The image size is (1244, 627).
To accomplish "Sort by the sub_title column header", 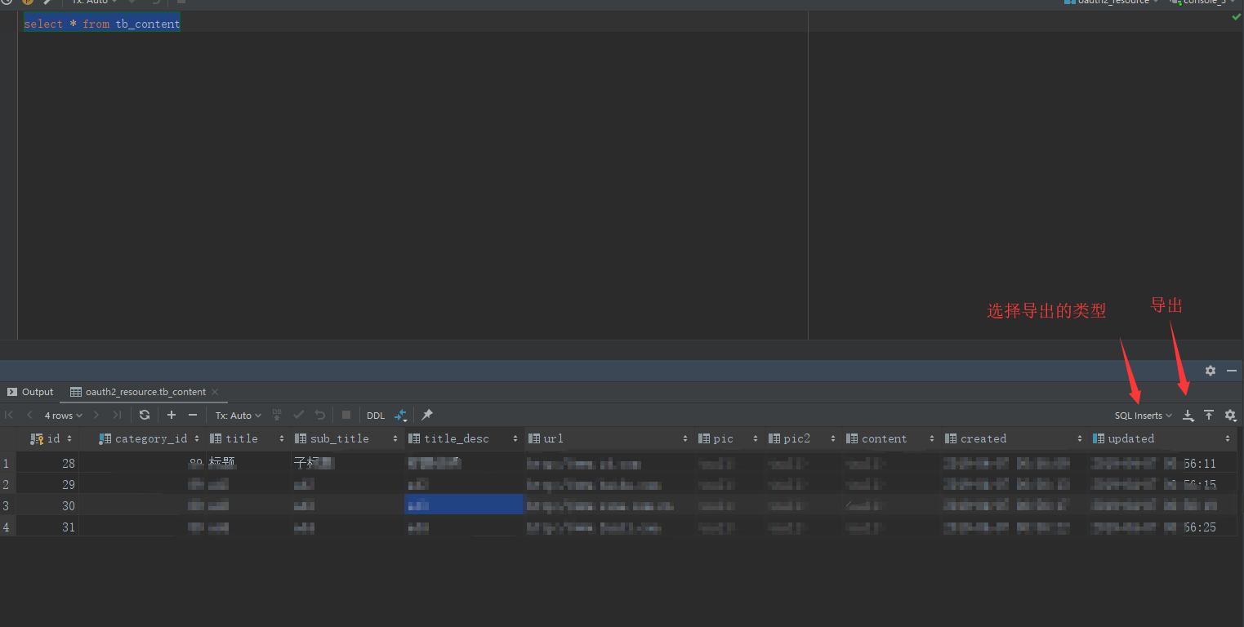I will [347, 438].
